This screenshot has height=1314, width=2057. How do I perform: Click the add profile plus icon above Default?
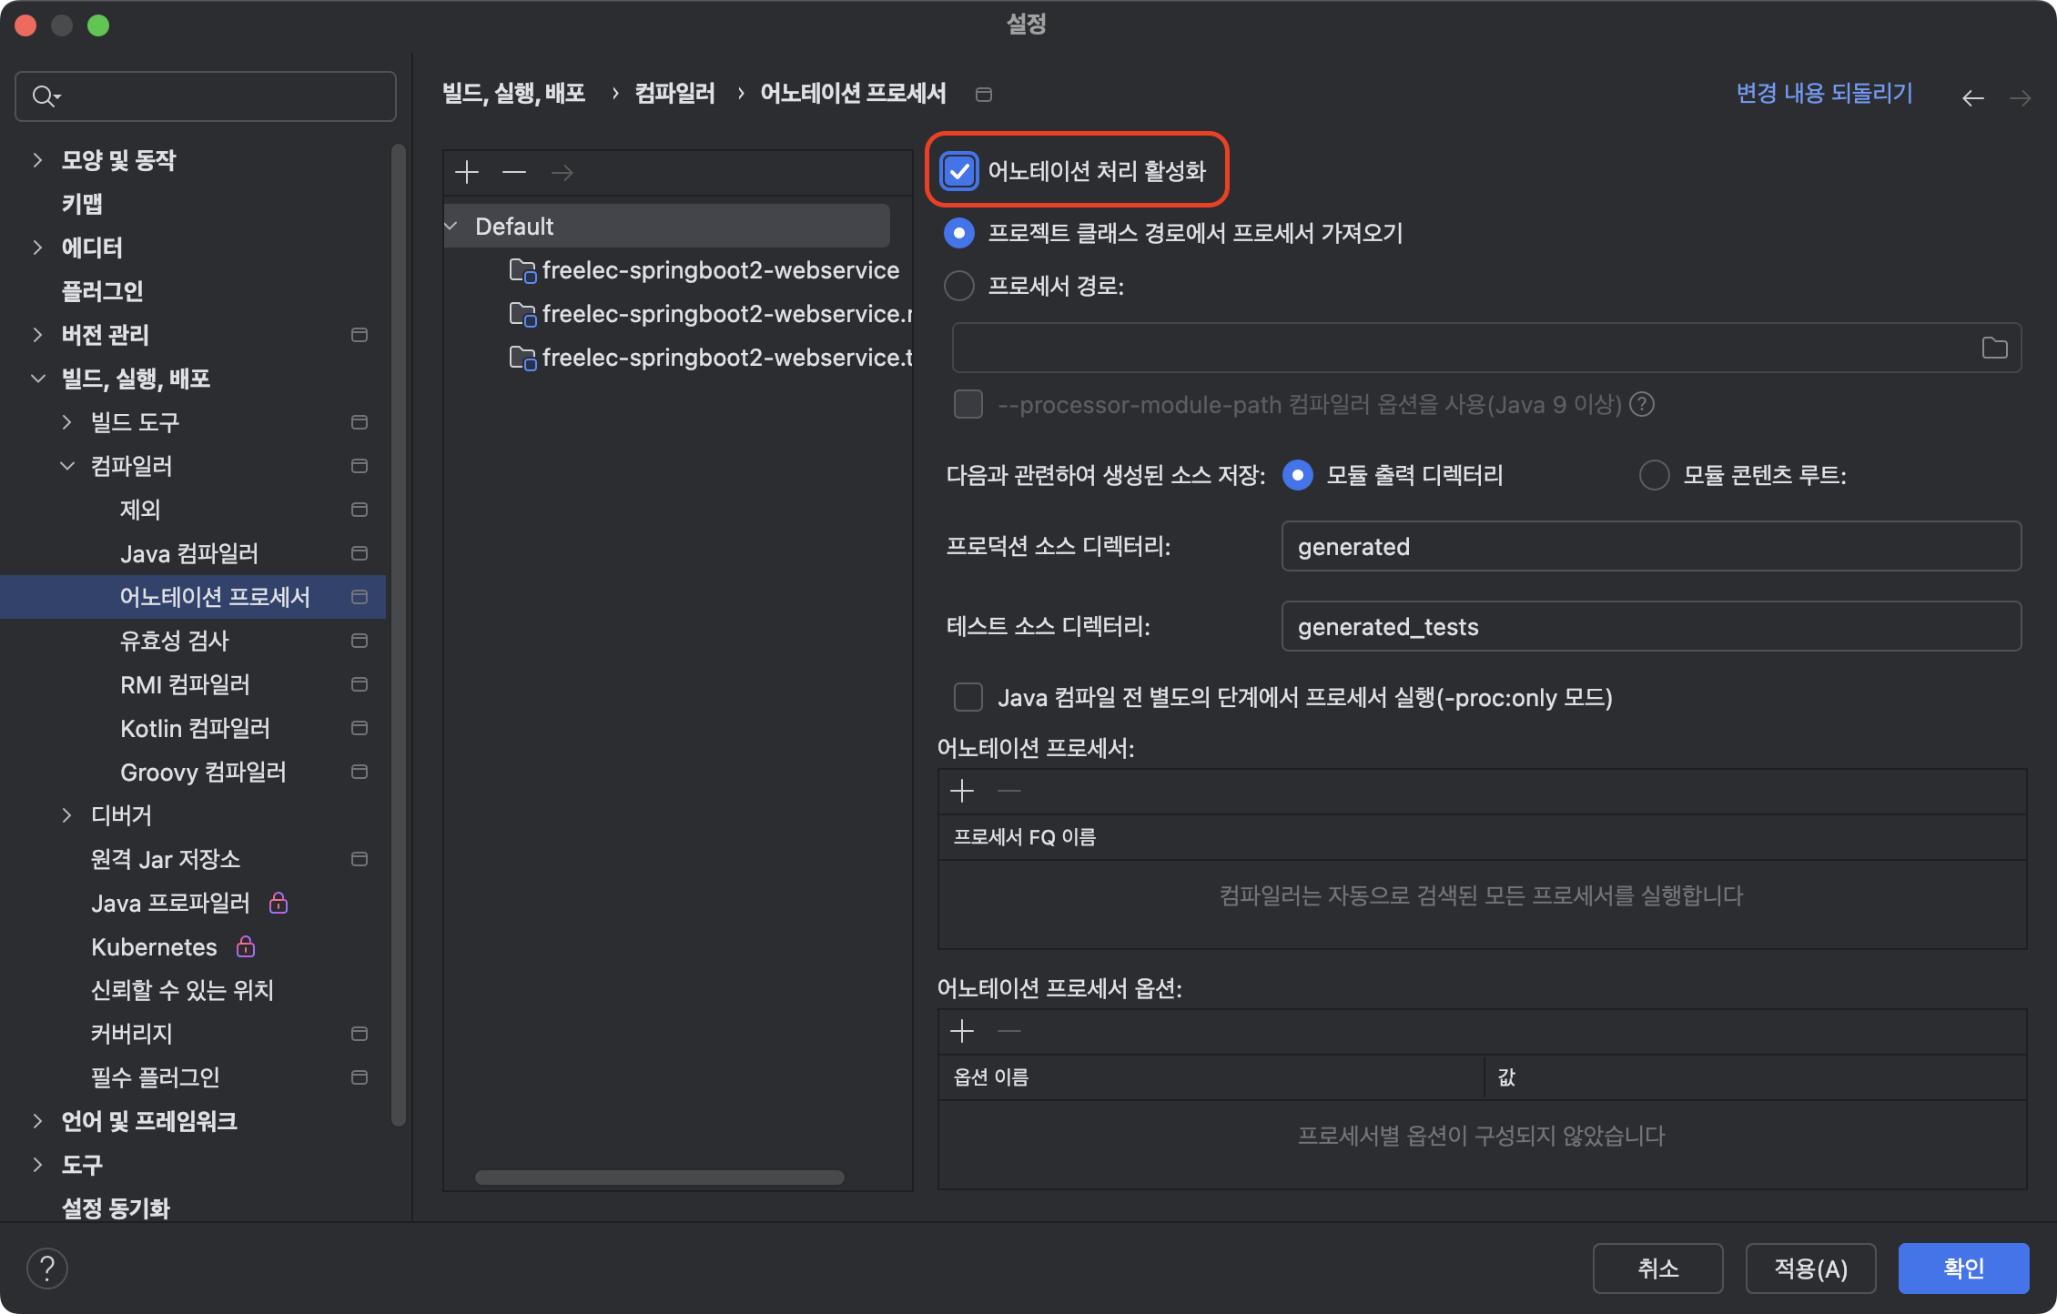pos(467,172)
